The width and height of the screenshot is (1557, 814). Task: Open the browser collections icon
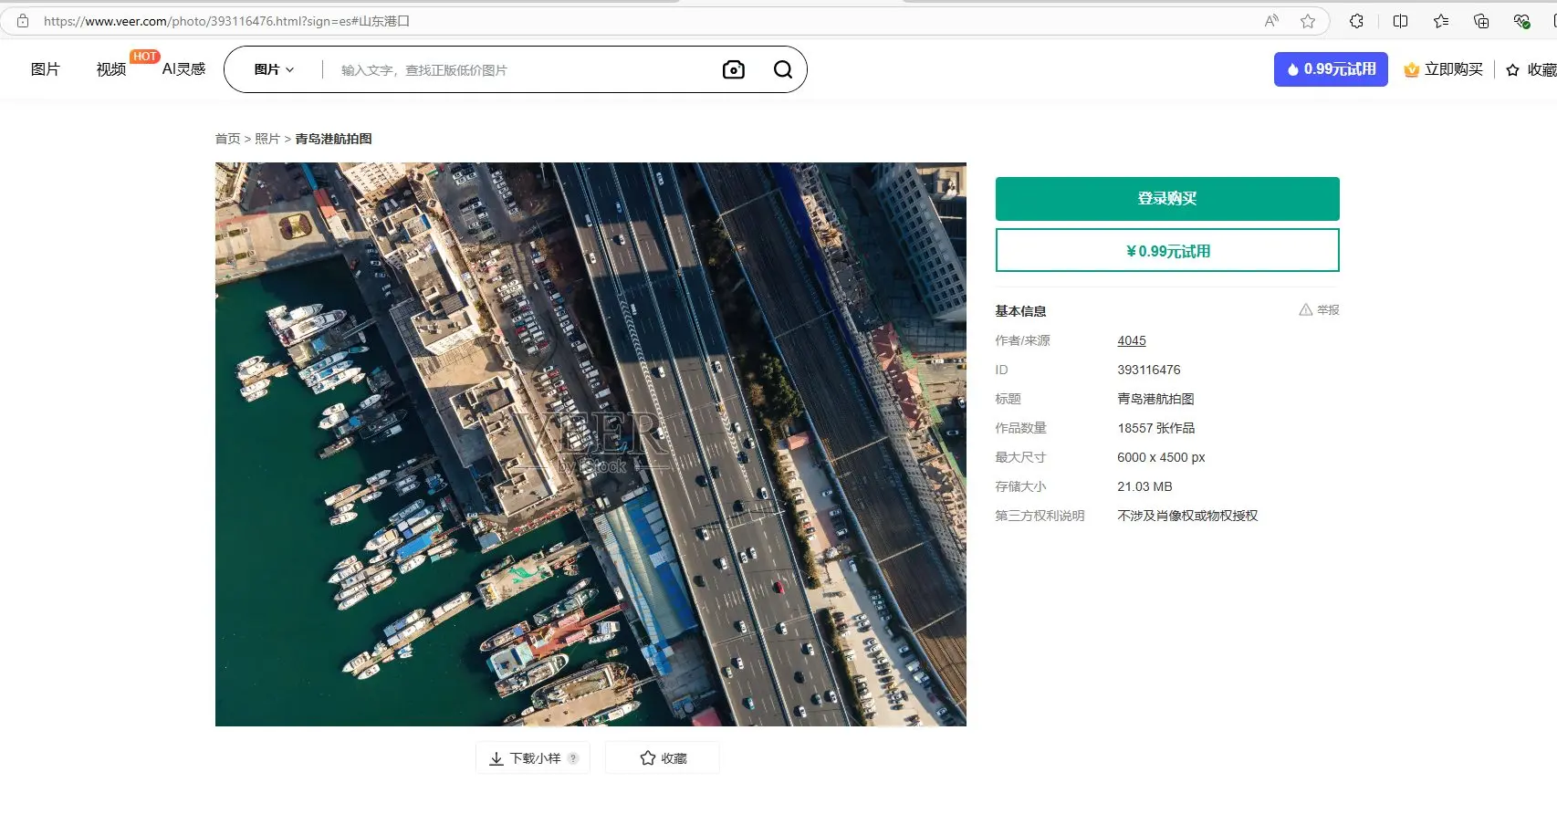(1480, 21)
